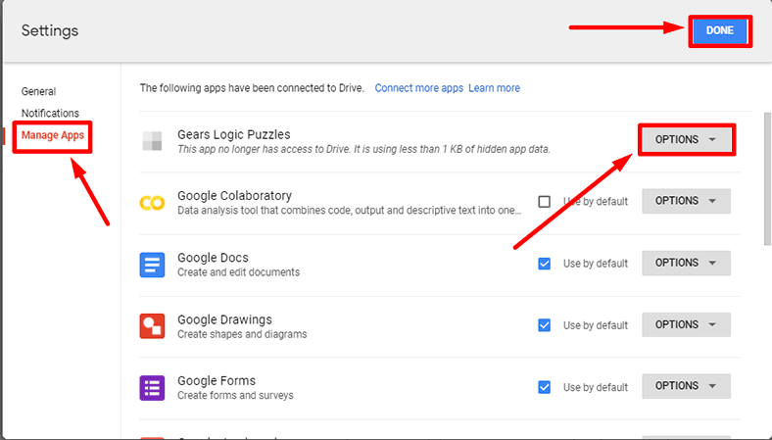Click 'Create shapes and diagrams' description
Screen dimensions: 772x440
[242, 334]
